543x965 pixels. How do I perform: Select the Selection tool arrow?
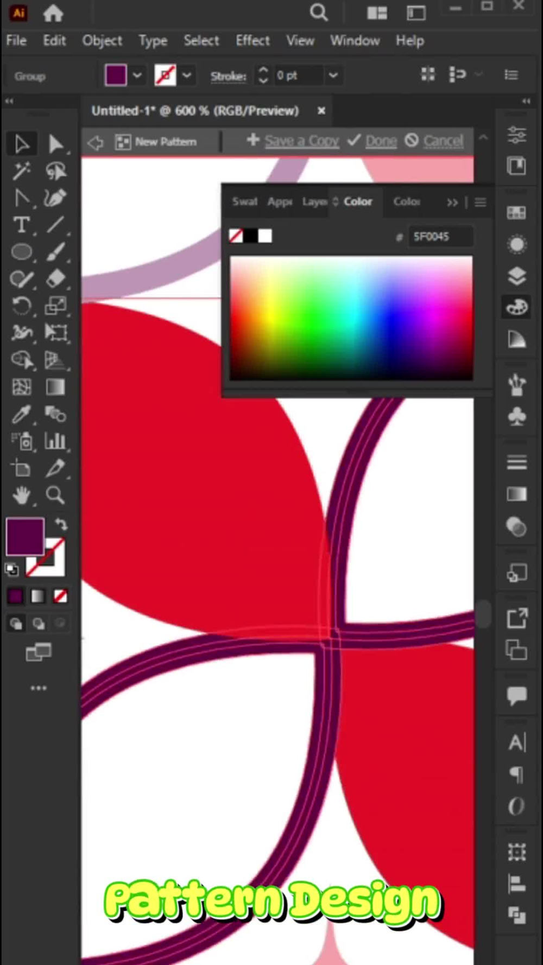[22, 144]
